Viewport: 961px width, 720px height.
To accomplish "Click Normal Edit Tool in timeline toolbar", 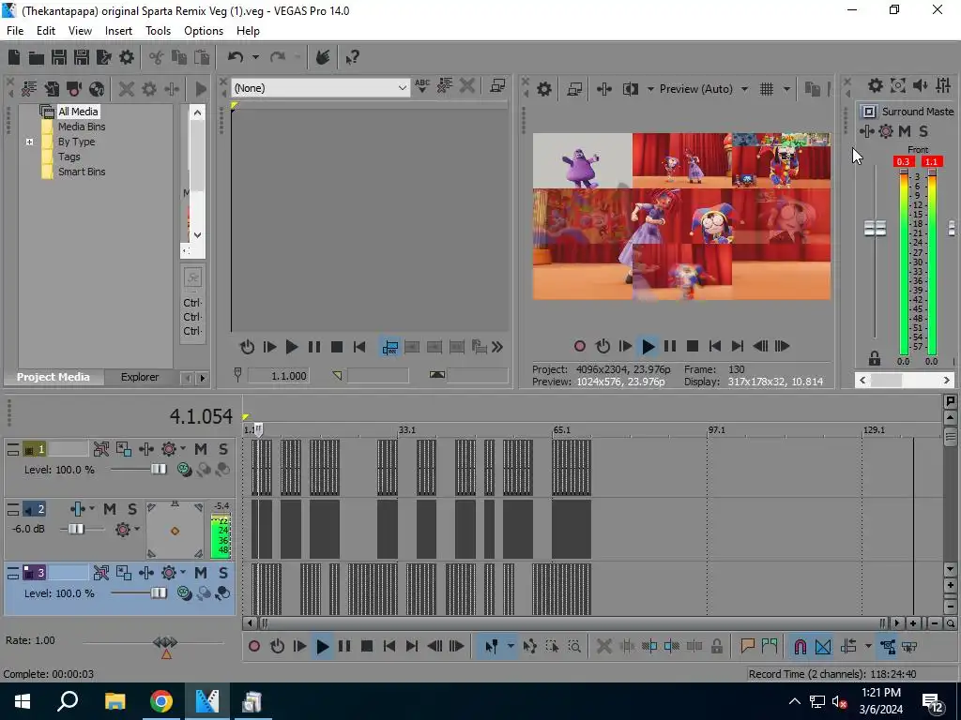I will click(x=492, y=647).
